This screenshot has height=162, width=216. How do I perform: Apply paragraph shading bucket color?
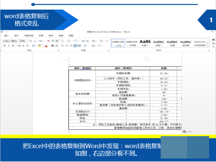[x=93, y=46]
